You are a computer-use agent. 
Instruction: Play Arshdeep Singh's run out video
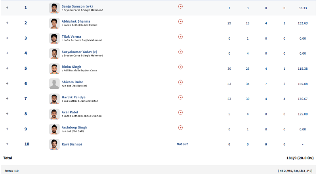[x=180, y=128]
